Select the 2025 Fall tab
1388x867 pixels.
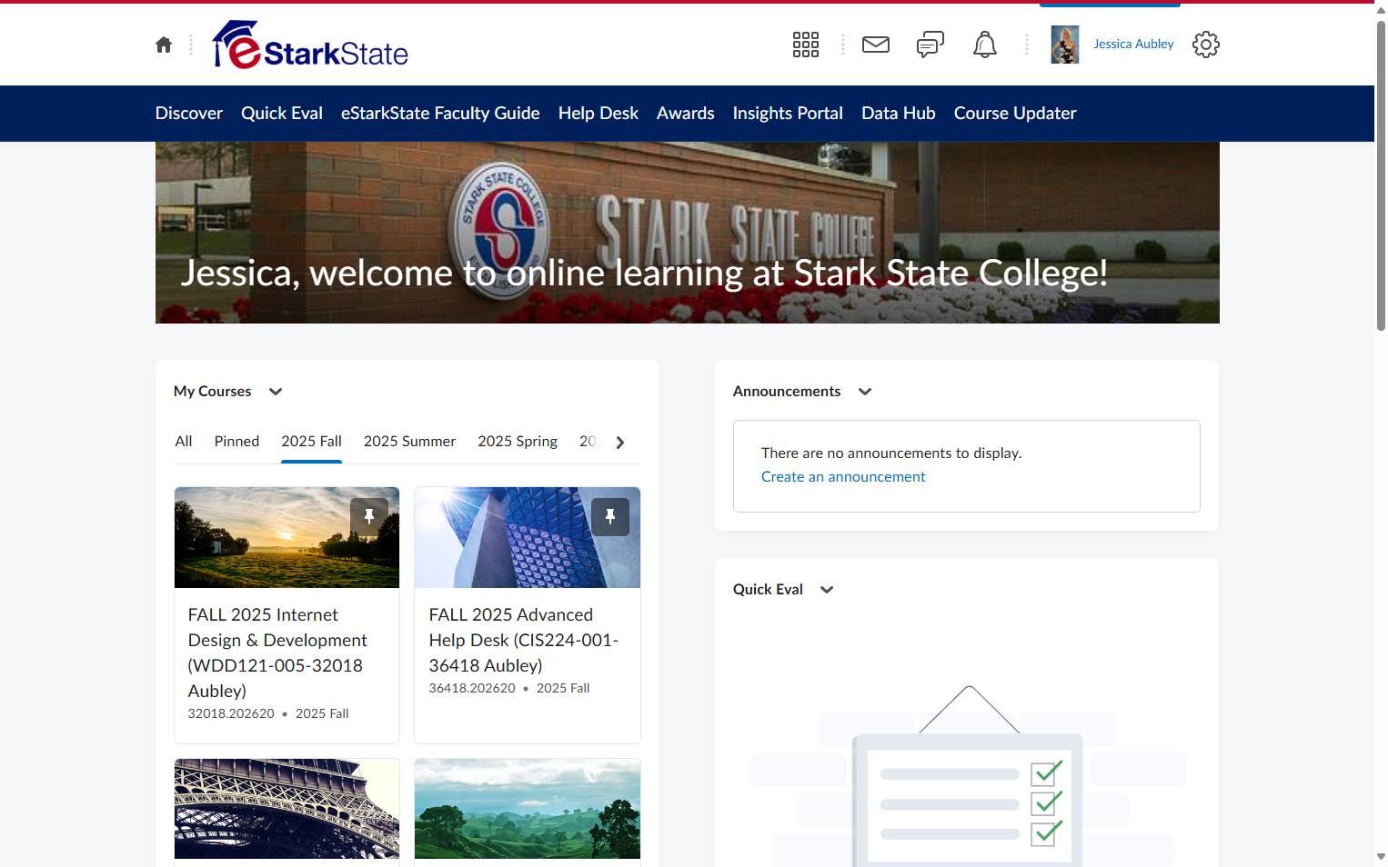(311, 442)
